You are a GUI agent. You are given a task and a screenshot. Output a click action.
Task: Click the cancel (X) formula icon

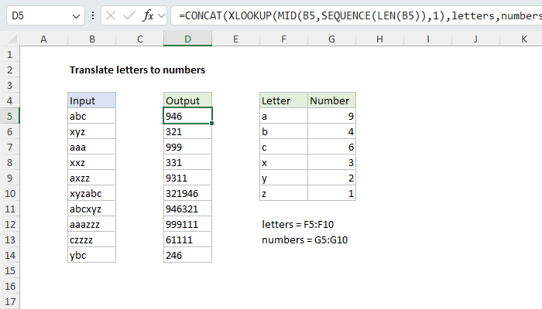(111, 15)
